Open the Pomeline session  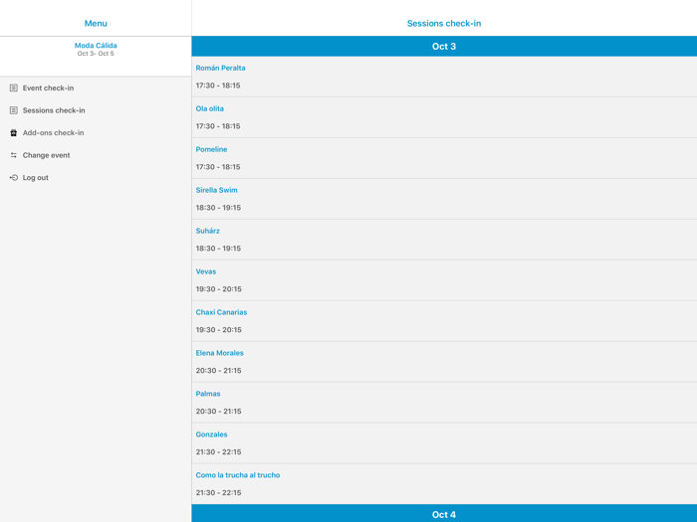444,158
